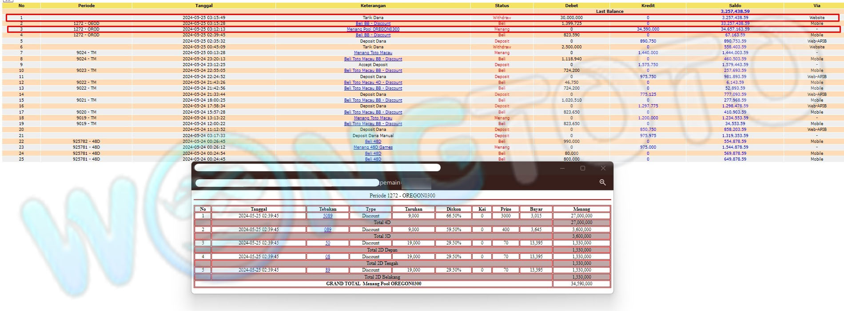The image size is (844, 311).
Task: Click the popup window address bar
Action: point(287,182)
